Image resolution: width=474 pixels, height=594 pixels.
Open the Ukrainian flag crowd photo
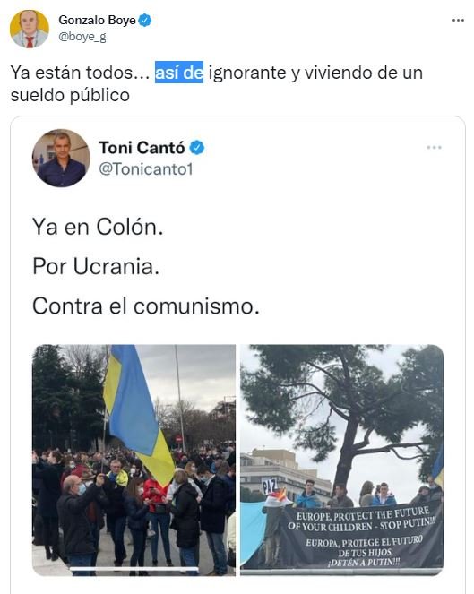tap(134, 461)
